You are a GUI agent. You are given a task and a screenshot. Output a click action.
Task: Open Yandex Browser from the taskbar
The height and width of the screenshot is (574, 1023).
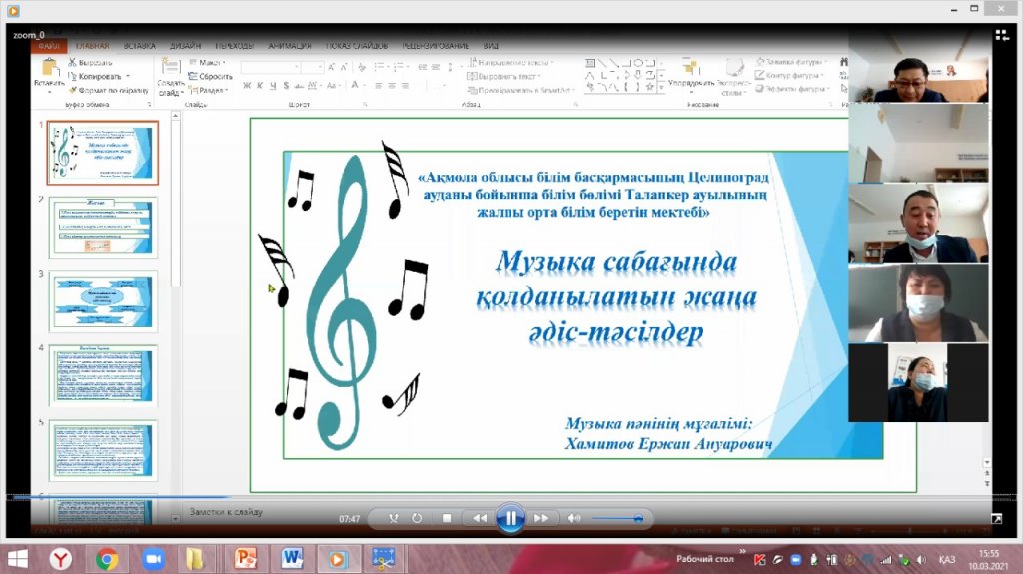61,558
